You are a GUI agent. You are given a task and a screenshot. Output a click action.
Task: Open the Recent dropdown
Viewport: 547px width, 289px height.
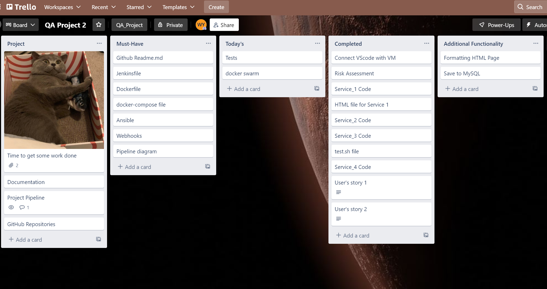[x=103, y=7]
